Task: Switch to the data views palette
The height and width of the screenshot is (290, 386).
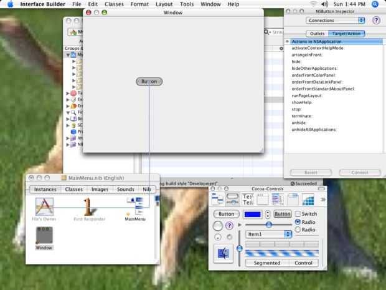Action: [278, 199]
